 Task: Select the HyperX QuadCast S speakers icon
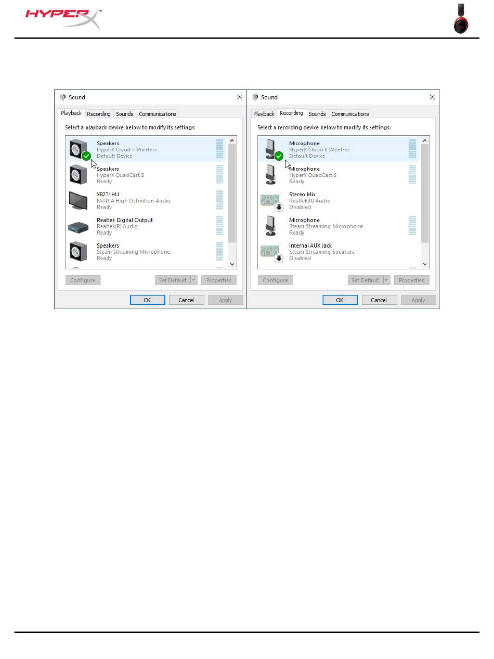coord(78,175)
